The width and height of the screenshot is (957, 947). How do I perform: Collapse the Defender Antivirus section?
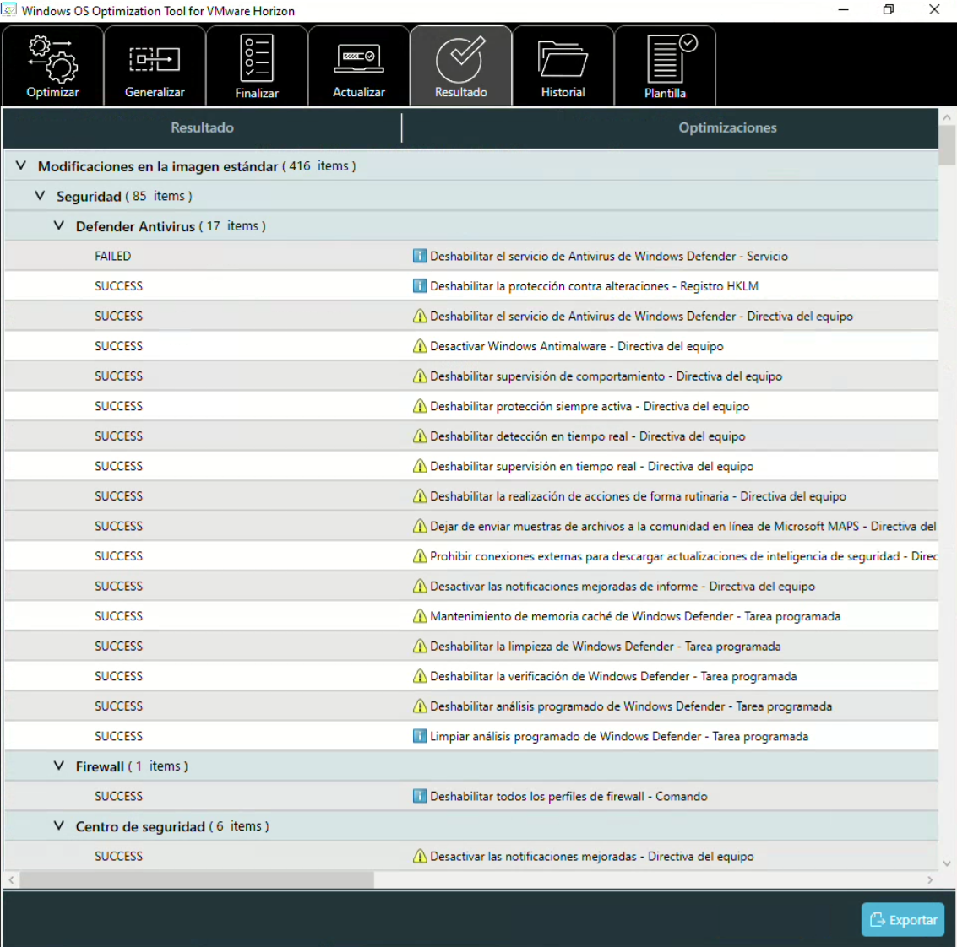(x=59, y=226)
